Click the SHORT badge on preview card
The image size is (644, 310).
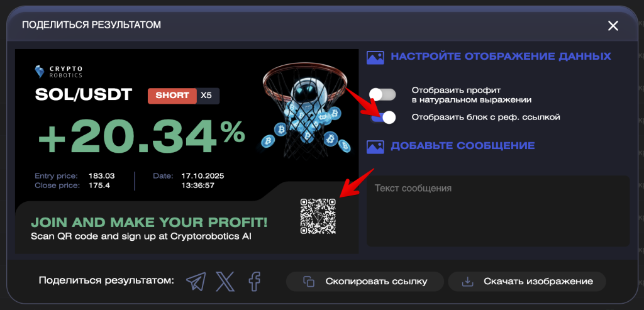coord(172,96)
